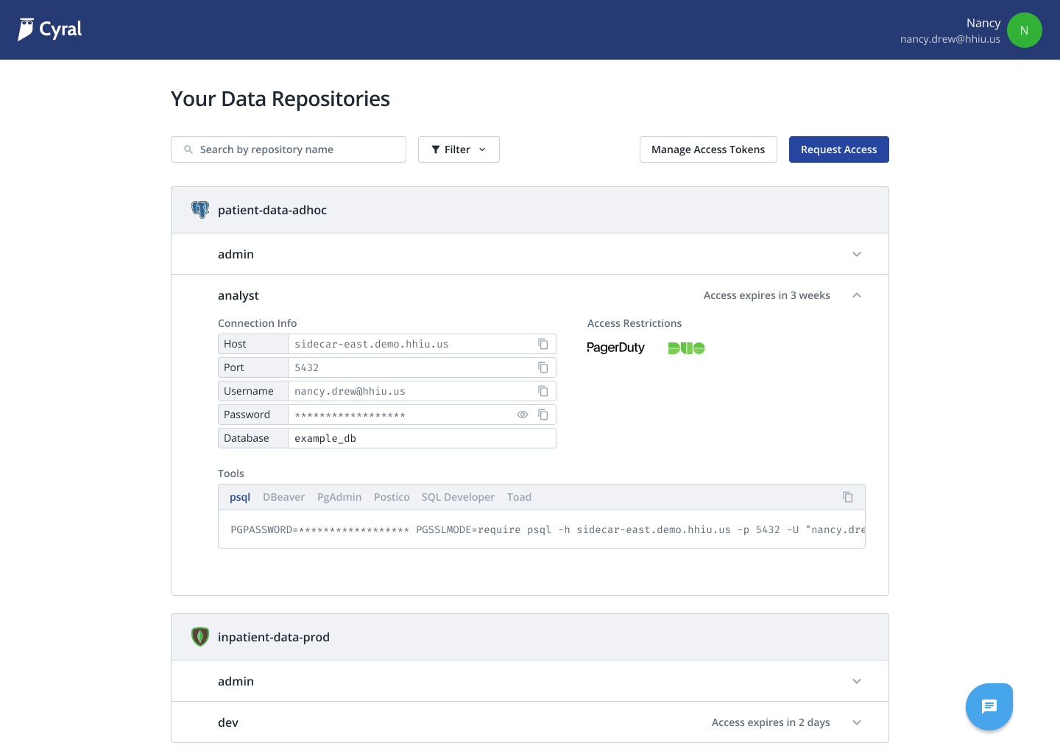Expand the admin section of patient-data-adhoc
The image size is (1060, 754).
click(x=857, y=254)
